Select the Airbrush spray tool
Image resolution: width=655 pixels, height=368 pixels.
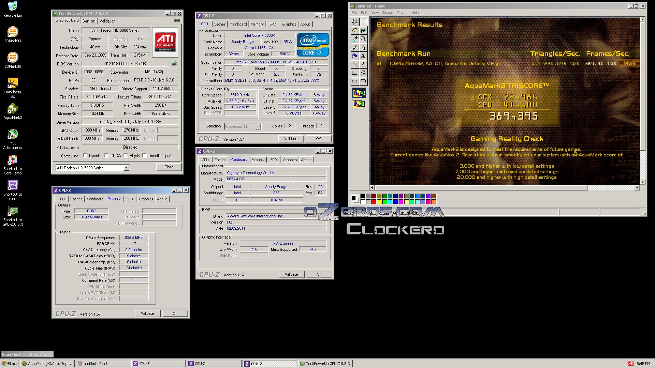click(x=355, y=56)
